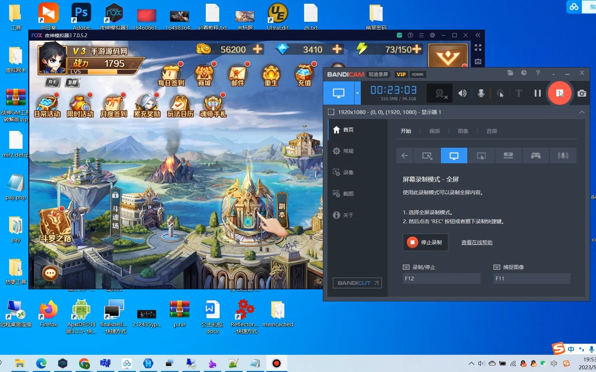Select audio-only recording mode in Bandicam
Image resolution: width=596 pixels, height=372 pixels.
pos(563,156)
